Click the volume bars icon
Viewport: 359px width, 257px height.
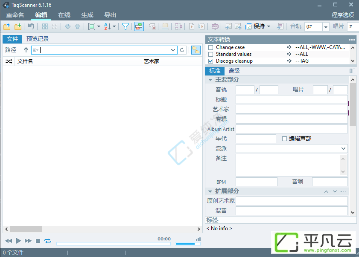(x=198, y=239)
